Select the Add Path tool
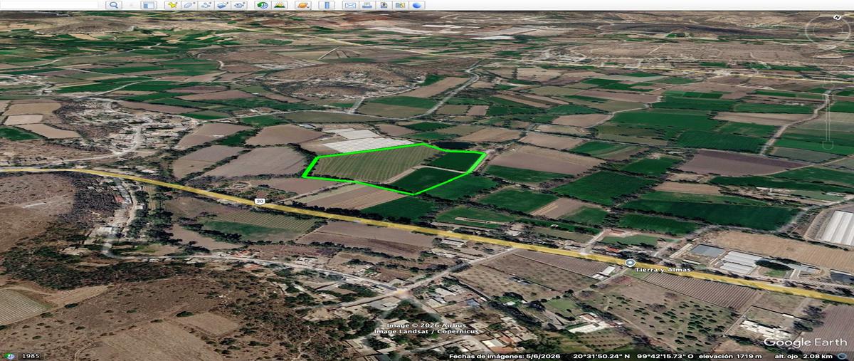The width and height of the screenshot is (854, 361). pos(206,5)
